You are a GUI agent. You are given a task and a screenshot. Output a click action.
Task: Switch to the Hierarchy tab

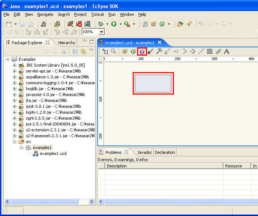coord(67,42)
